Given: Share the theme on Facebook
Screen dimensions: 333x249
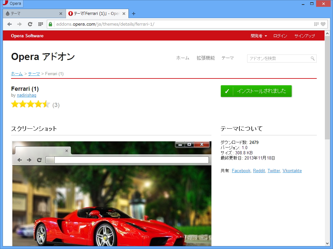Looking at the screenshot, I should (x=241, y=171).
